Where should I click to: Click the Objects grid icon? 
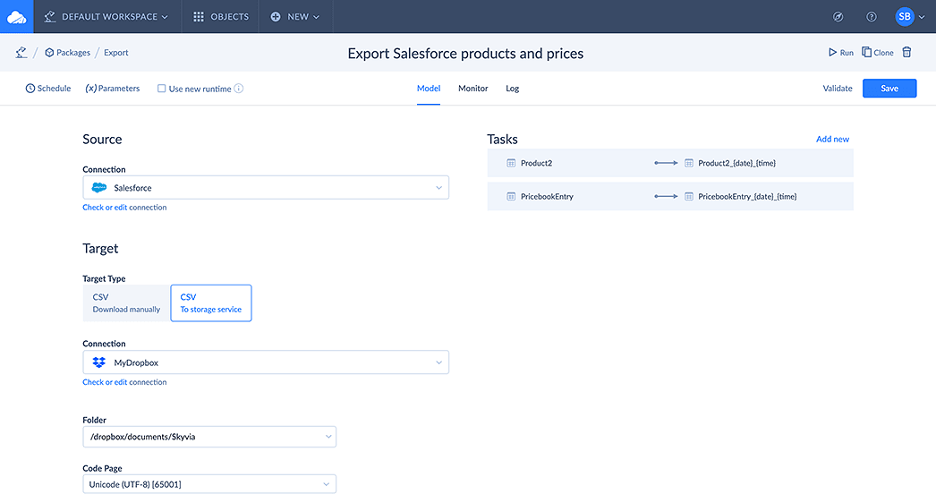click(x=199, y=17)
